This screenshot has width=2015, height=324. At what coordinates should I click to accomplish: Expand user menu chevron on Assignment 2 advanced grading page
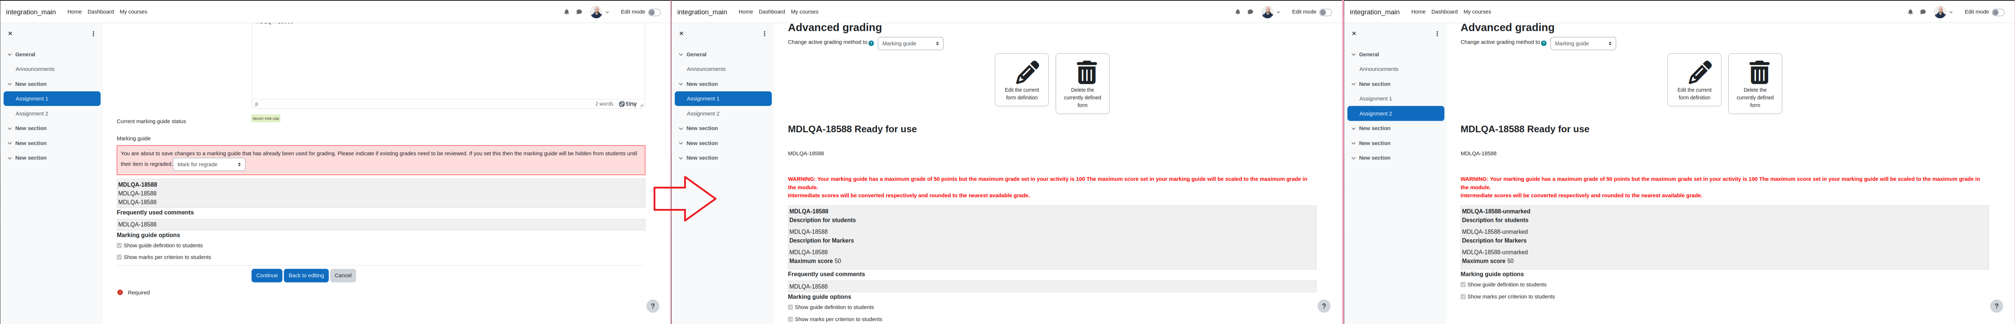point(1951,13)
